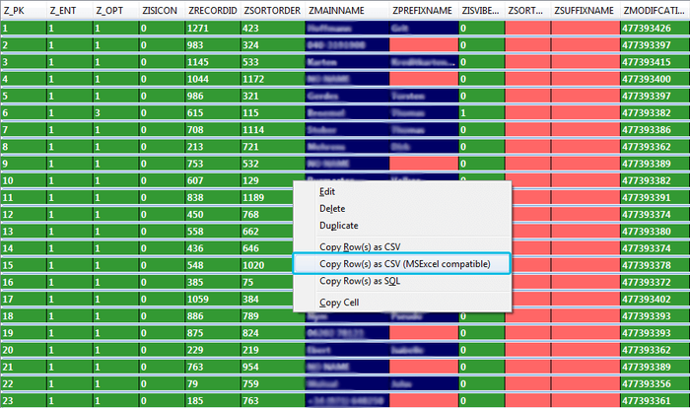690x408 pixels.
Task: Select ZRECORDID cell 1145
Action: 213,62
